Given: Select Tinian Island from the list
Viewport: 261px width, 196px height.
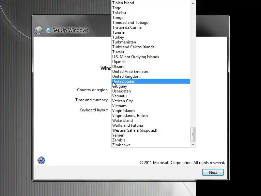Looking at the screenshot, I should pyautogui.click(x=151, y=3).
